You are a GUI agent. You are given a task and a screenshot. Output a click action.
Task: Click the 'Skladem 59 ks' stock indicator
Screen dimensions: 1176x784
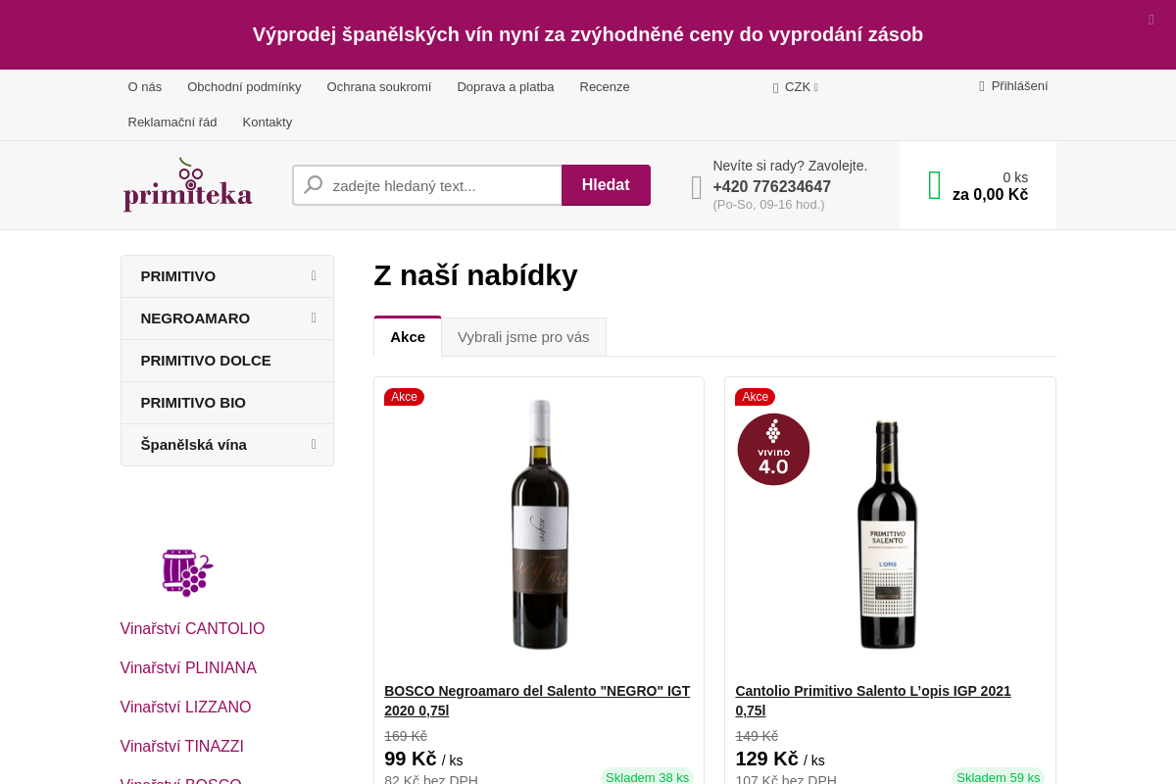[x=998, y=776]
